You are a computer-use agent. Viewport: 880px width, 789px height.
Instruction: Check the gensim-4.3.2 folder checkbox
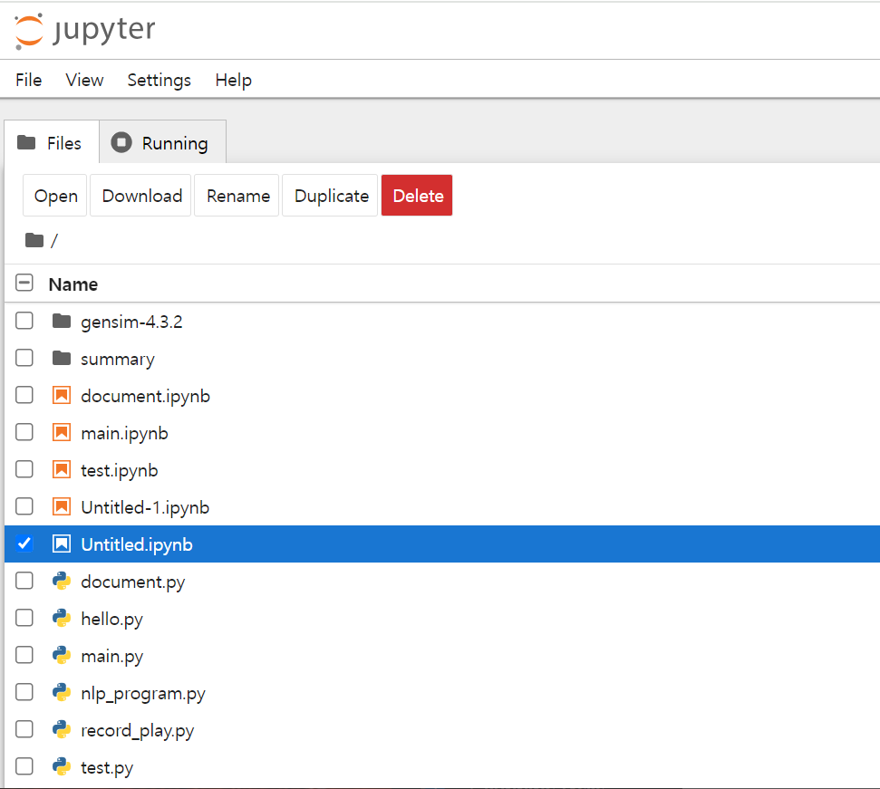tap(24, 321)
